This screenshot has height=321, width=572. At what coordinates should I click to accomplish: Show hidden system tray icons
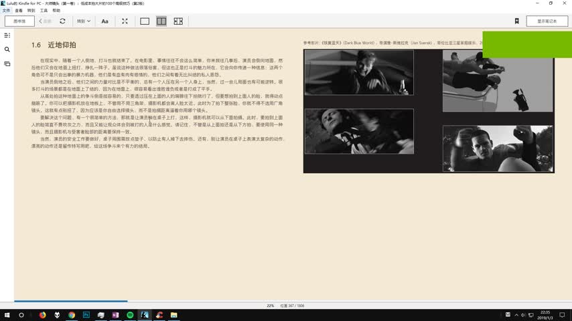coord(516,315)
